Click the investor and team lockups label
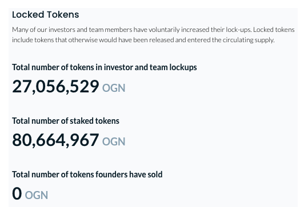The width and height of the screenshot is (300, 211). 104,67
